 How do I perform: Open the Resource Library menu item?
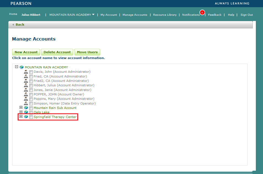165,15
